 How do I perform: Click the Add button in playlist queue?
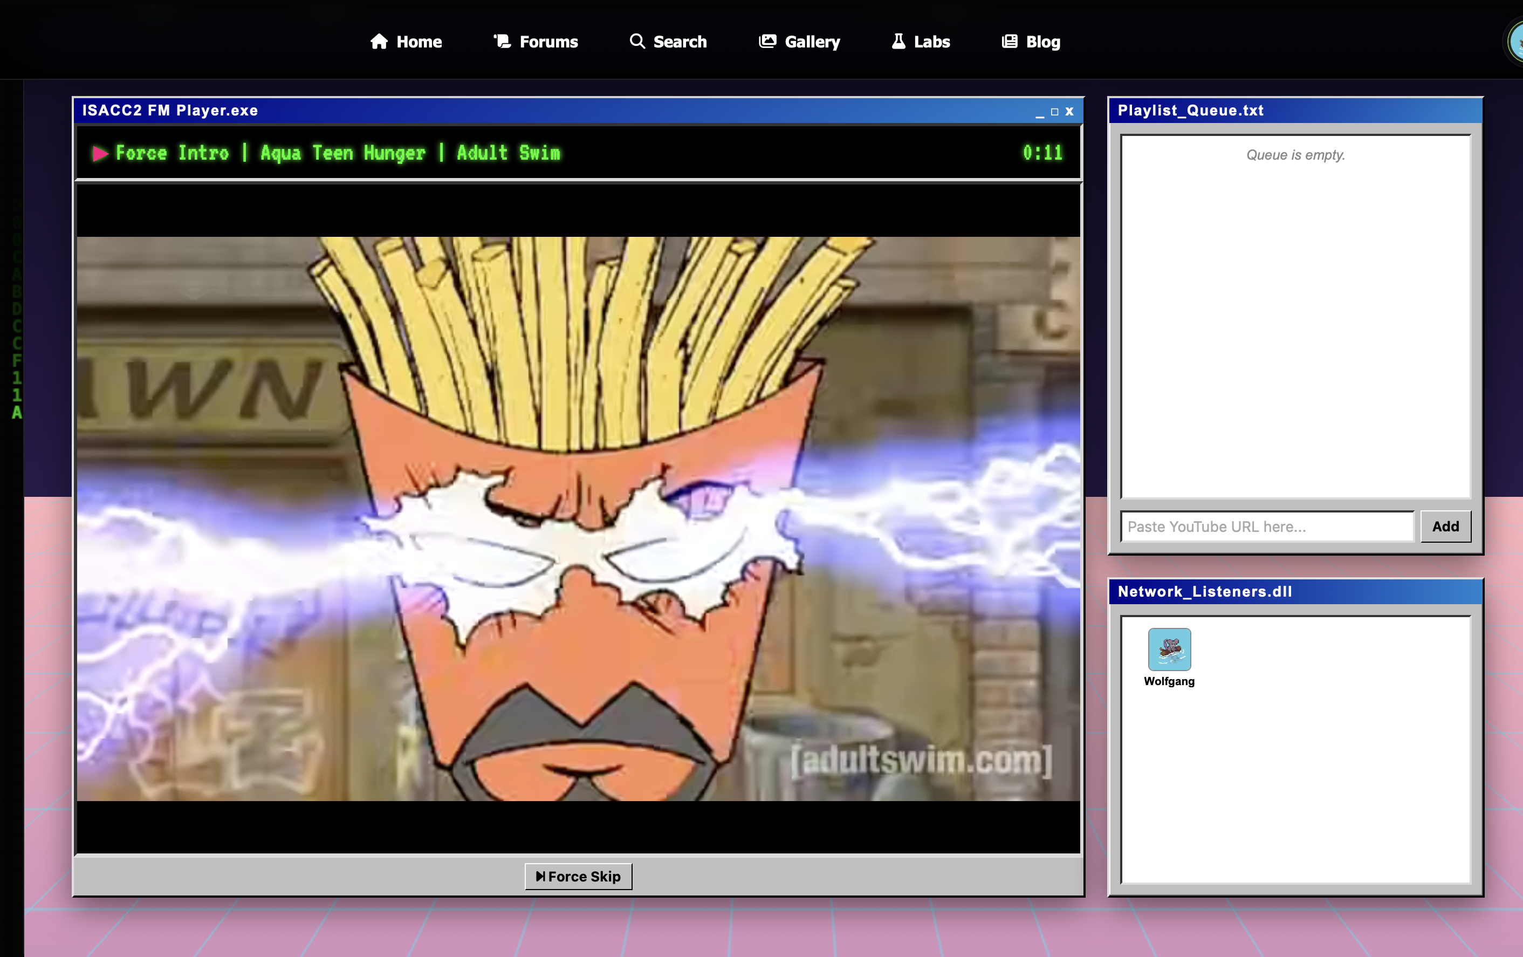(1445, 527)
